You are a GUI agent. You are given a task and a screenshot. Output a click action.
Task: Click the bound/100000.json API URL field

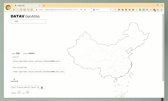click(x=36, y=61)
